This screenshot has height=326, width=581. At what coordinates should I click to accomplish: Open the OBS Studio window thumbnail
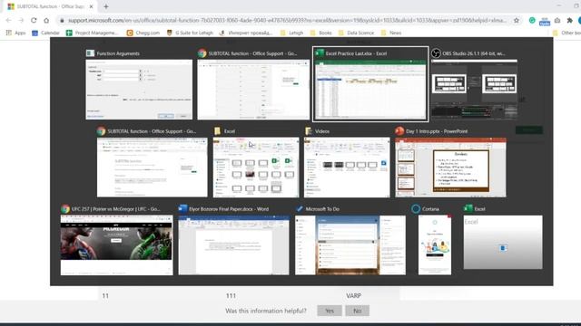point(474,90)
